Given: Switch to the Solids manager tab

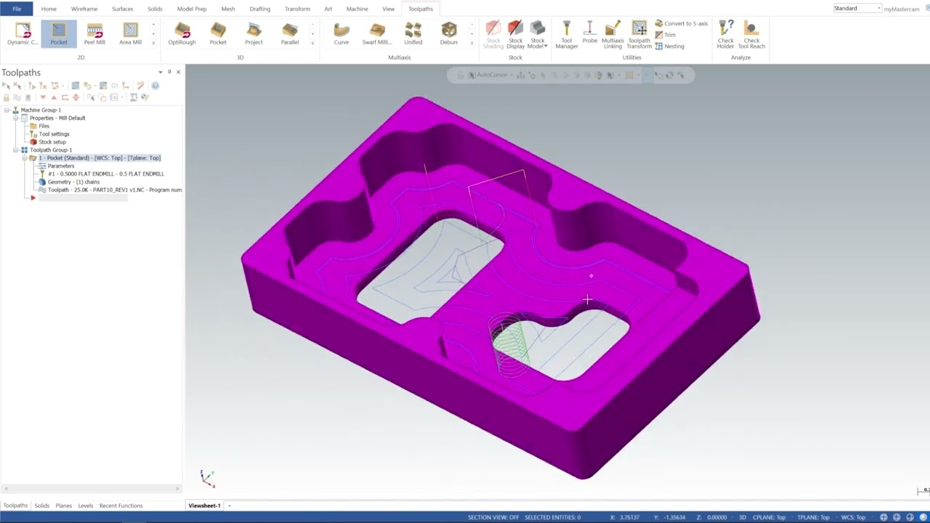Looking at the screenshot, I should point(41,506).
